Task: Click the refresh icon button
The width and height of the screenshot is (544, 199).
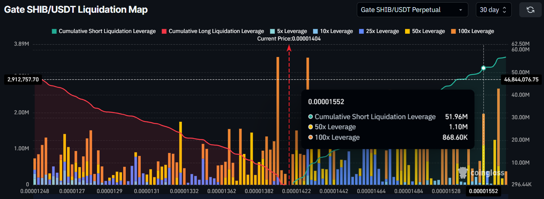Action: coord(530,10)
